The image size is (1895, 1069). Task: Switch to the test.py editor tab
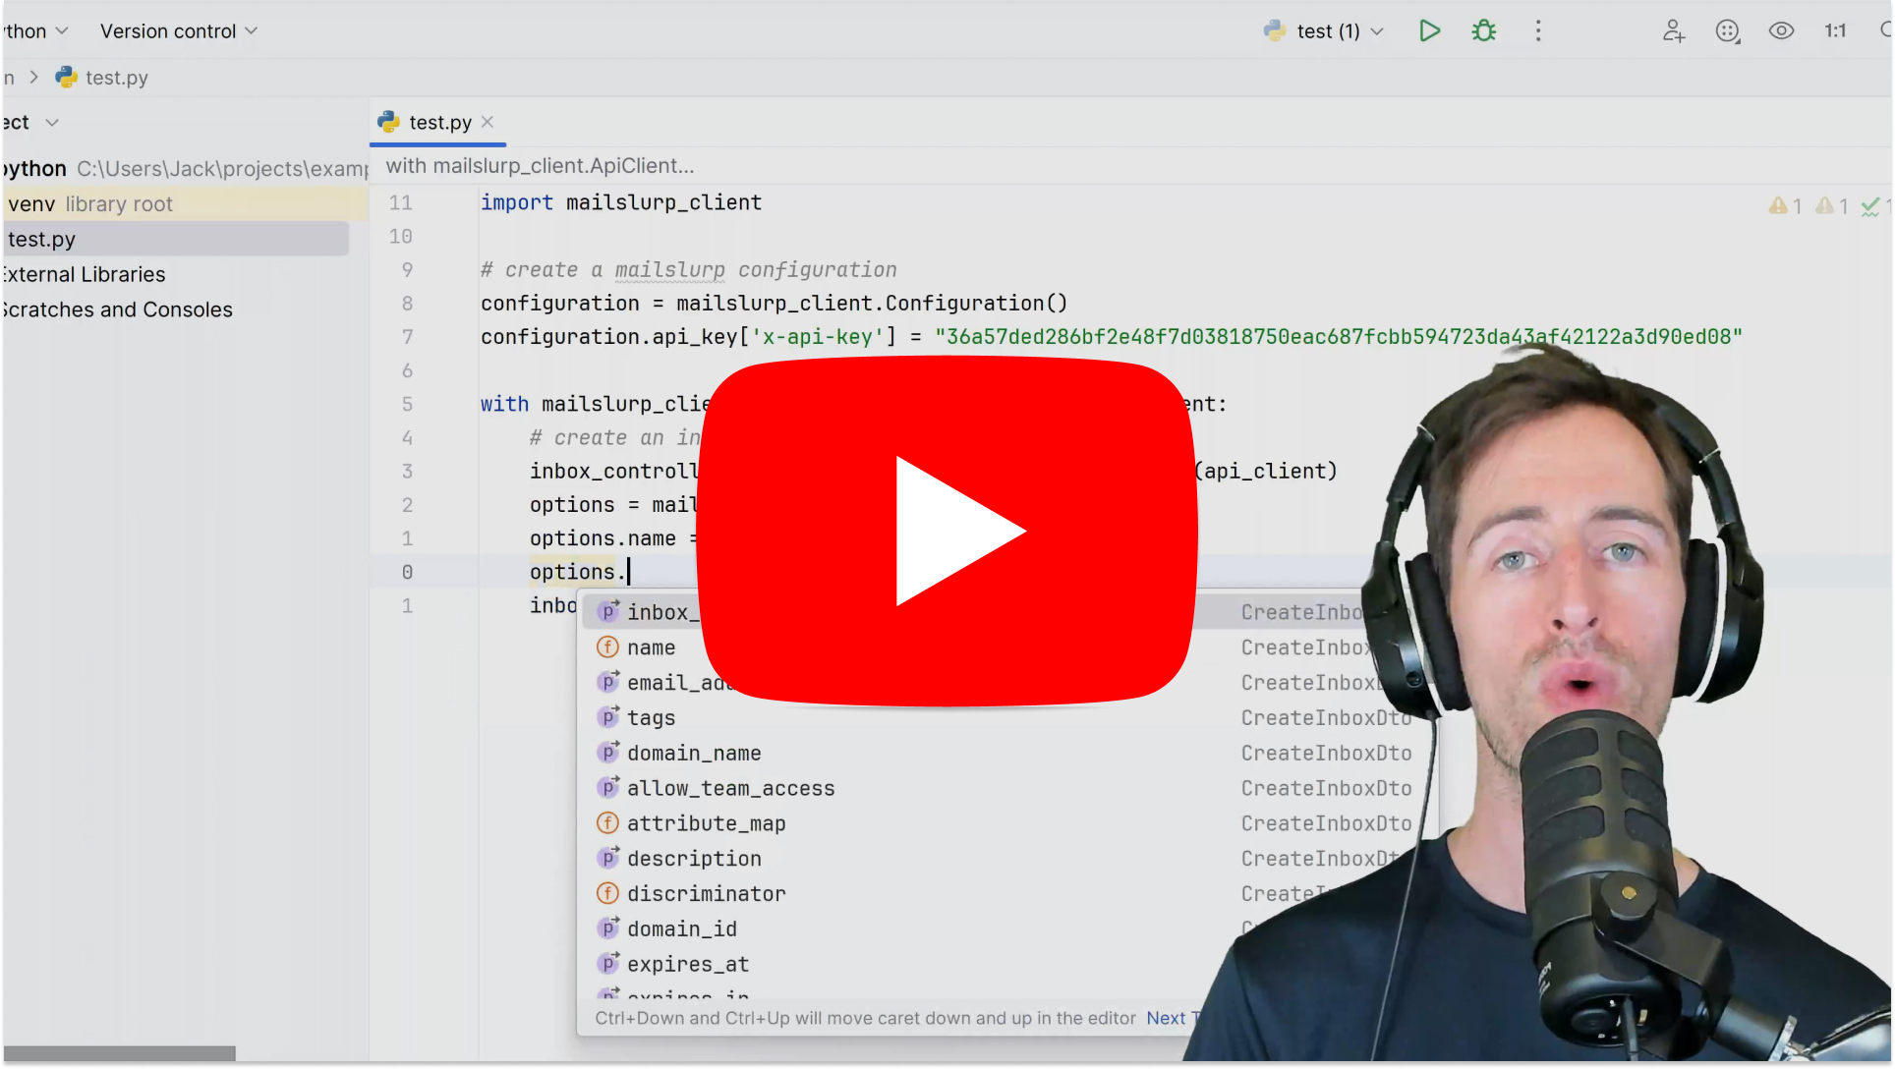click(x=439, y=123)
